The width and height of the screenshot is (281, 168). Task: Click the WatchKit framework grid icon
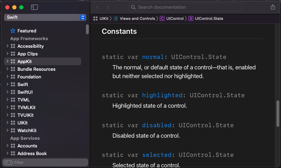pos(13,130)
